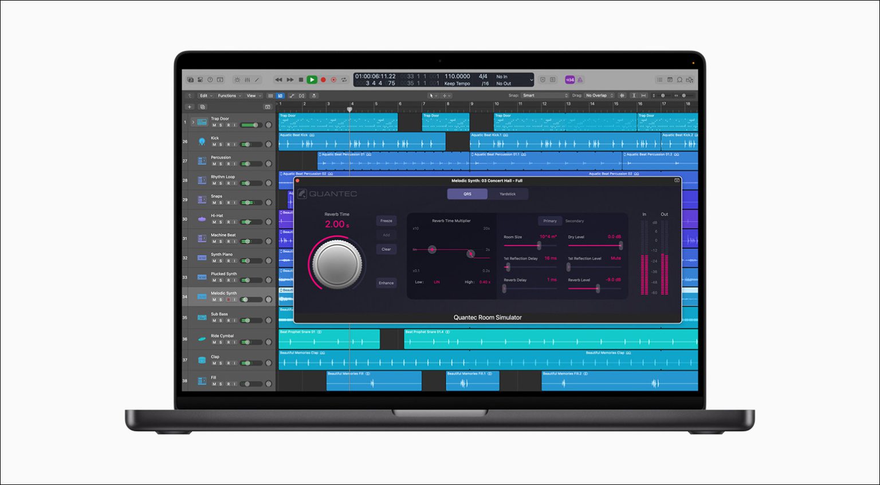Switch to the Yardstick tab
The width and height of the screenshot is (880, 485).
(508, 194)
